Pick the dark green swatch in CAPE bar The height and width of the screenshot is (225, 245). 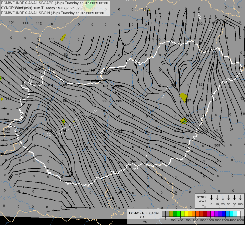pos(175,214)
